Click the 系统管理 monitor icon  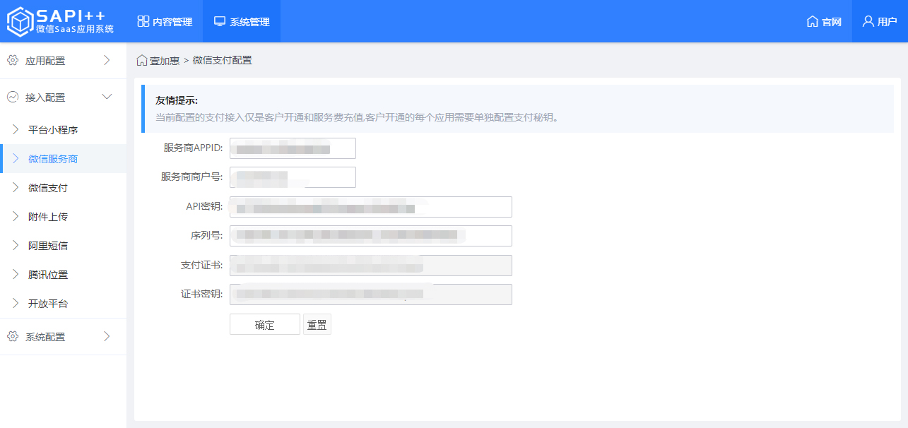click(x=220, y=22)
